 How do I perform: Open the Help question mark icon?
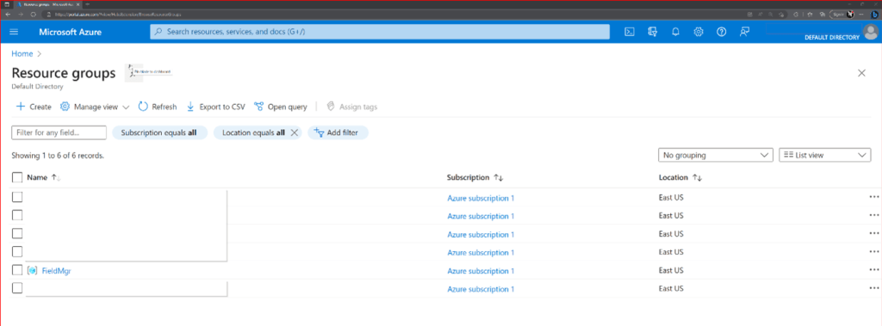(721, 32)
